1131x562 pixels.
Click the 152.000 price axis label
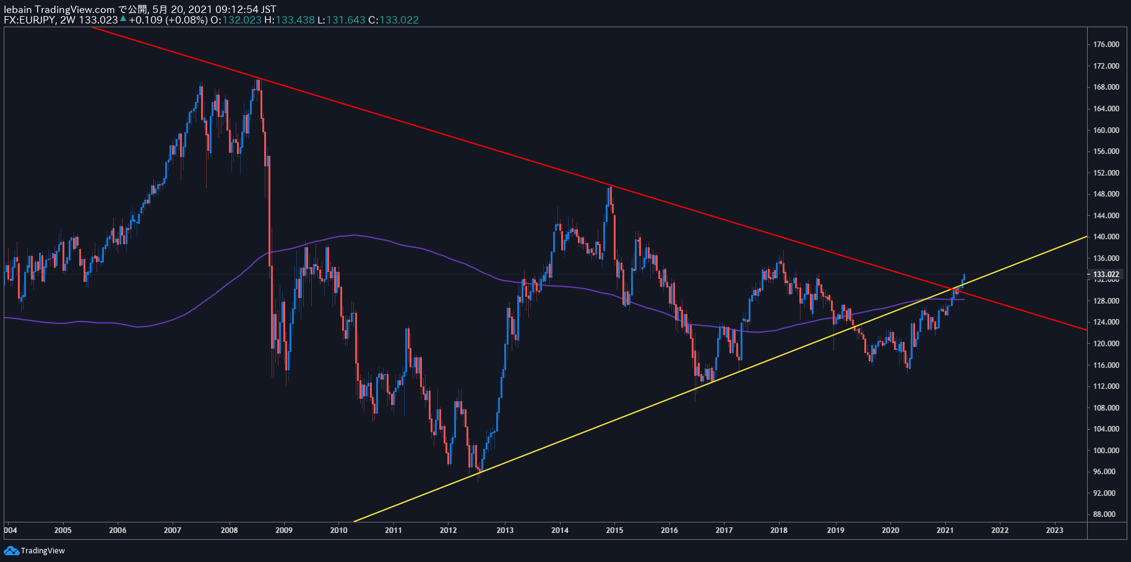tap(1106, 173)
